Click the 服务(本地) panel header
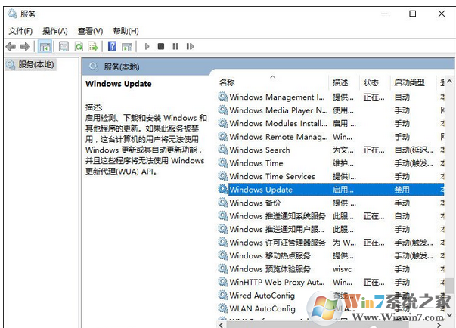The width and height of the screenshot is (456, 328). point(122,67)
